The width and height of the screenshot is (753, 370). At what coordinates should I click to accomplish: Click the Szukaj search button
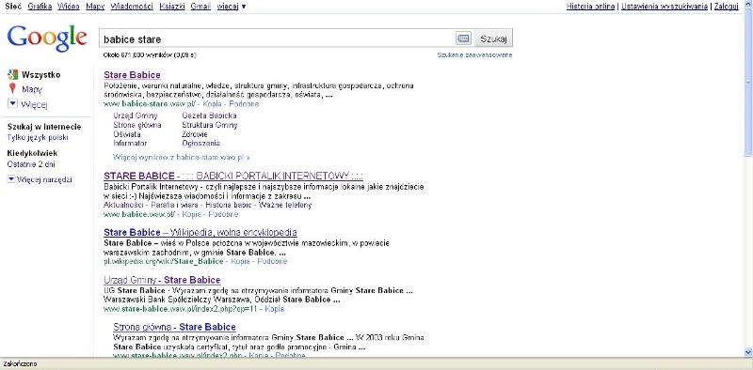pyautogui.click(x=493, y=39)
